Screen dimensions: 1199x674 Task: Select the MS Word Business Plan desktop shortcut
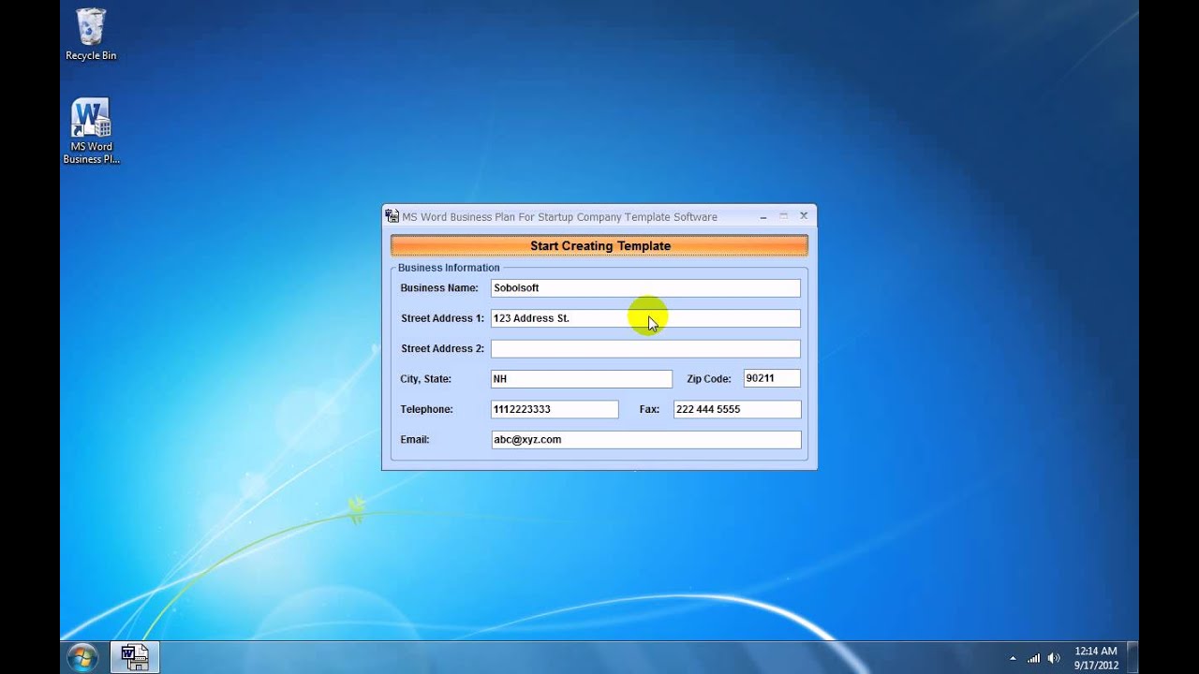[x=91, y=131]
